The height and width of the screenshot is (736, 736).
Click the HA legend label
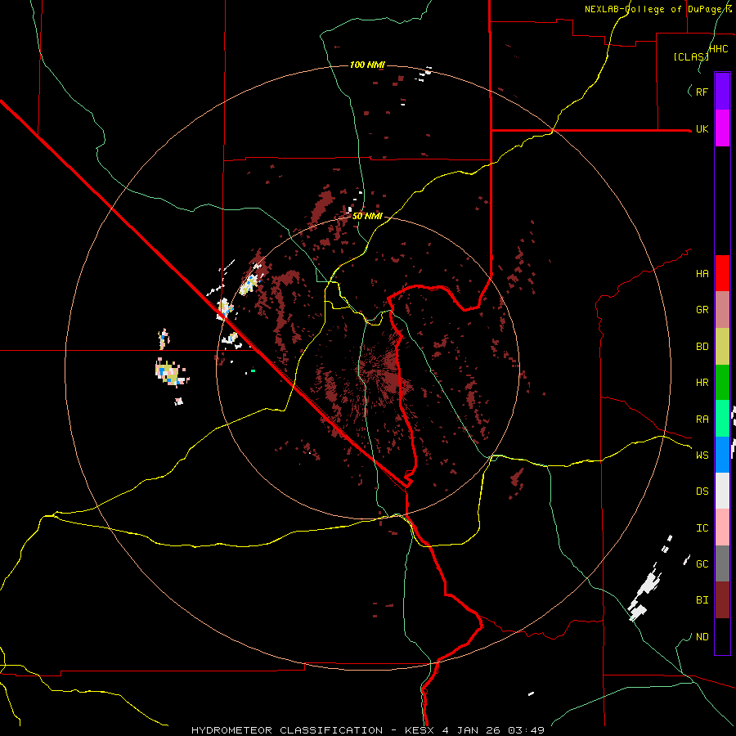click(702, 274)
